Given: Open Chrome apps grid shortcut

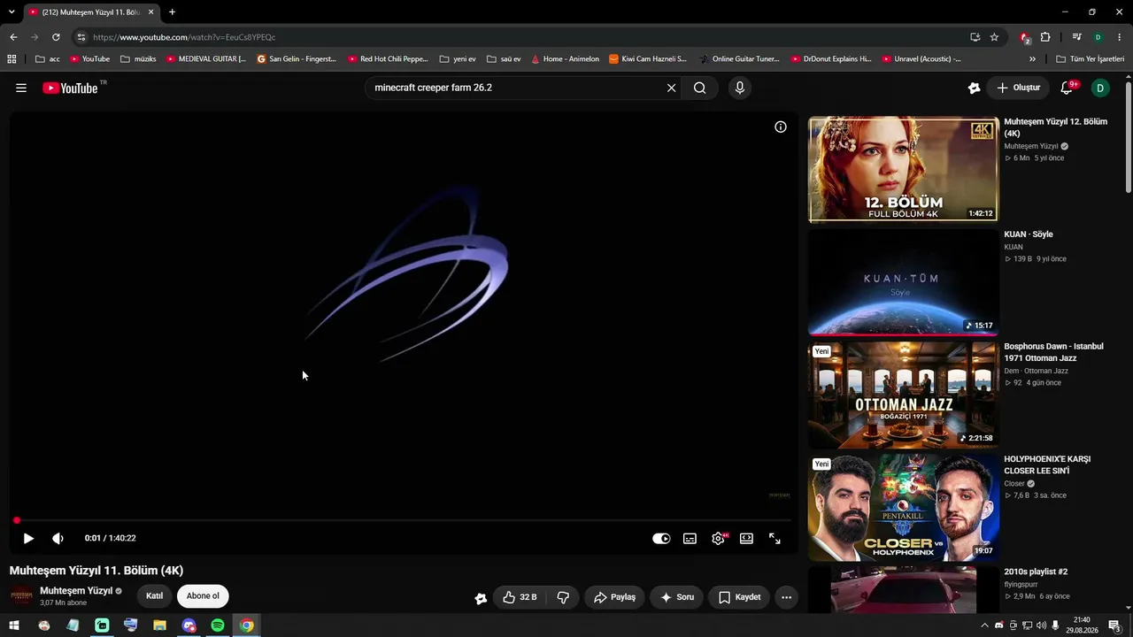Looking at the screenshot, I should pos(12,59).
